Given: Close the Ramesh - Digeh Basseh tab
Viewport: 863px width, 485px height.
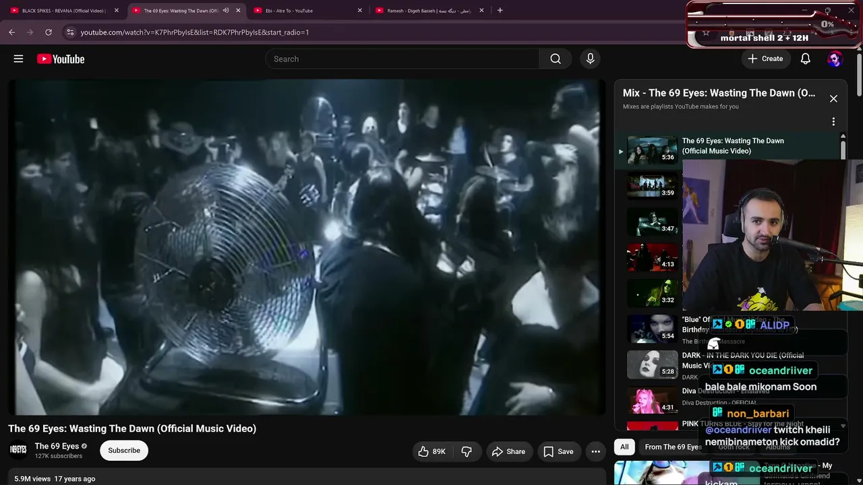Looking at the screenshot, I should tap(481, 10).
